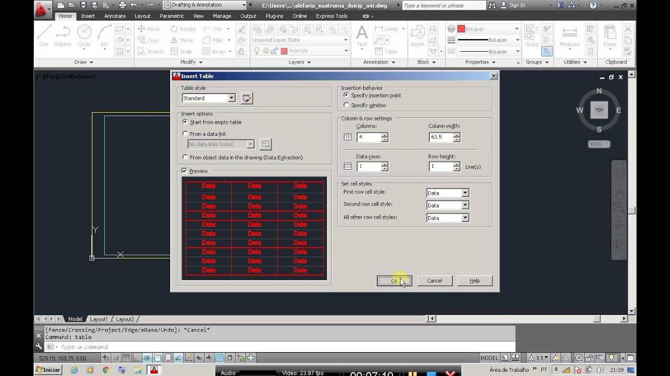Click the ViewCube TOP face
Screen dimensions: 670x376
click(x=599, y=110)
